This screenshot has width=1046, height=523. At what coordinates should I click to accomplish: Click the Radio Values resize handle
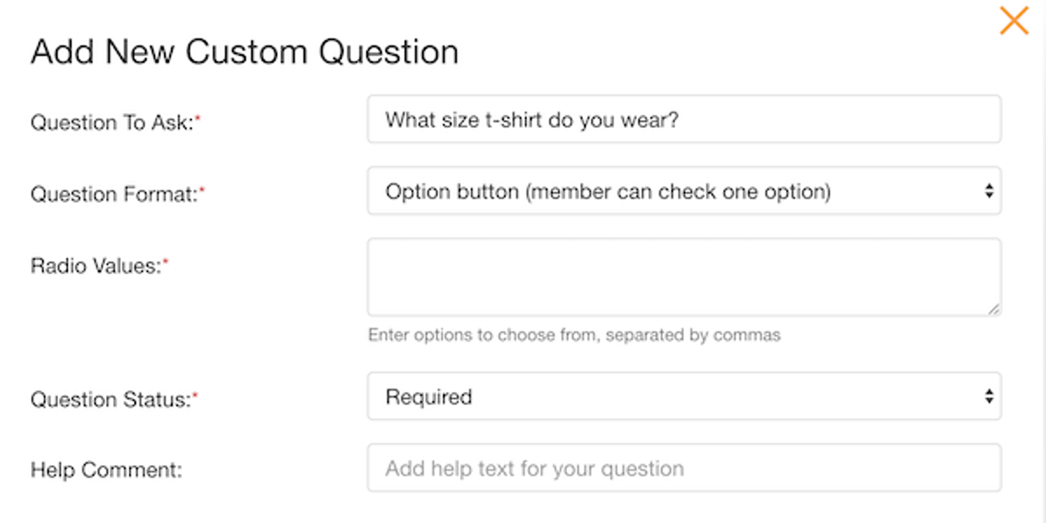point(993,309)
